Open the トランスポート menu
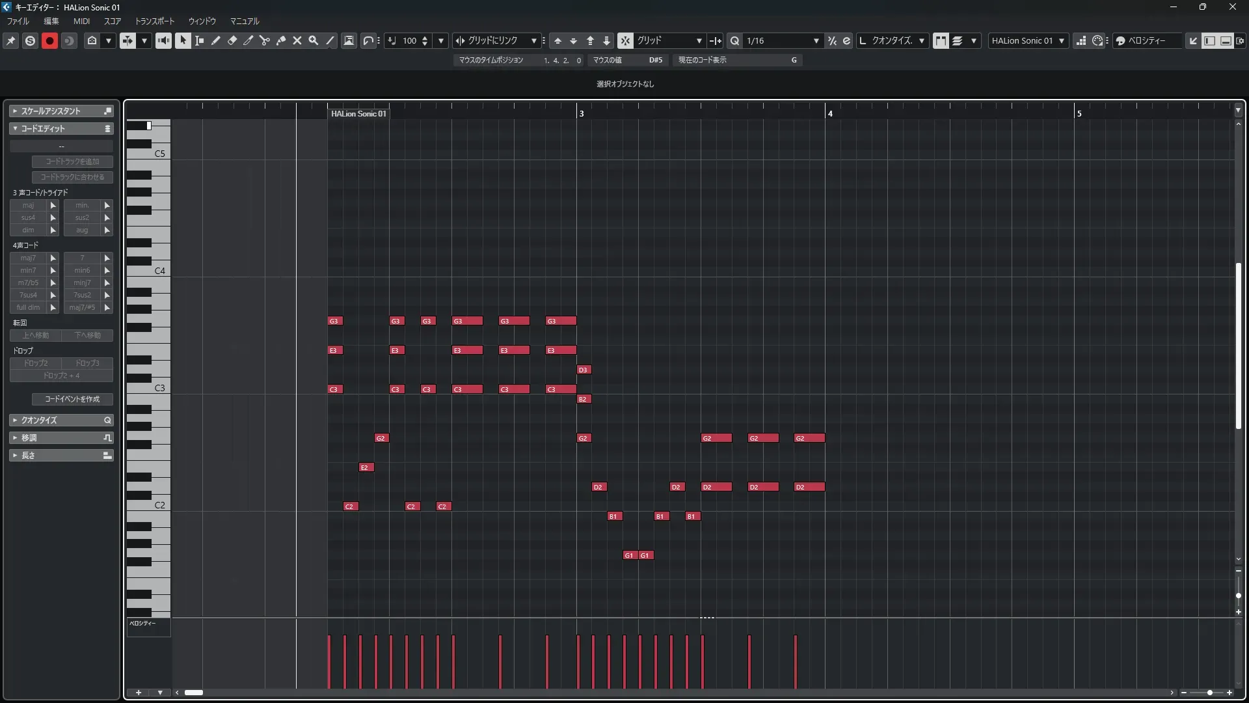The width and height of the screenshot is (1249, 703). tap(154, 21)
